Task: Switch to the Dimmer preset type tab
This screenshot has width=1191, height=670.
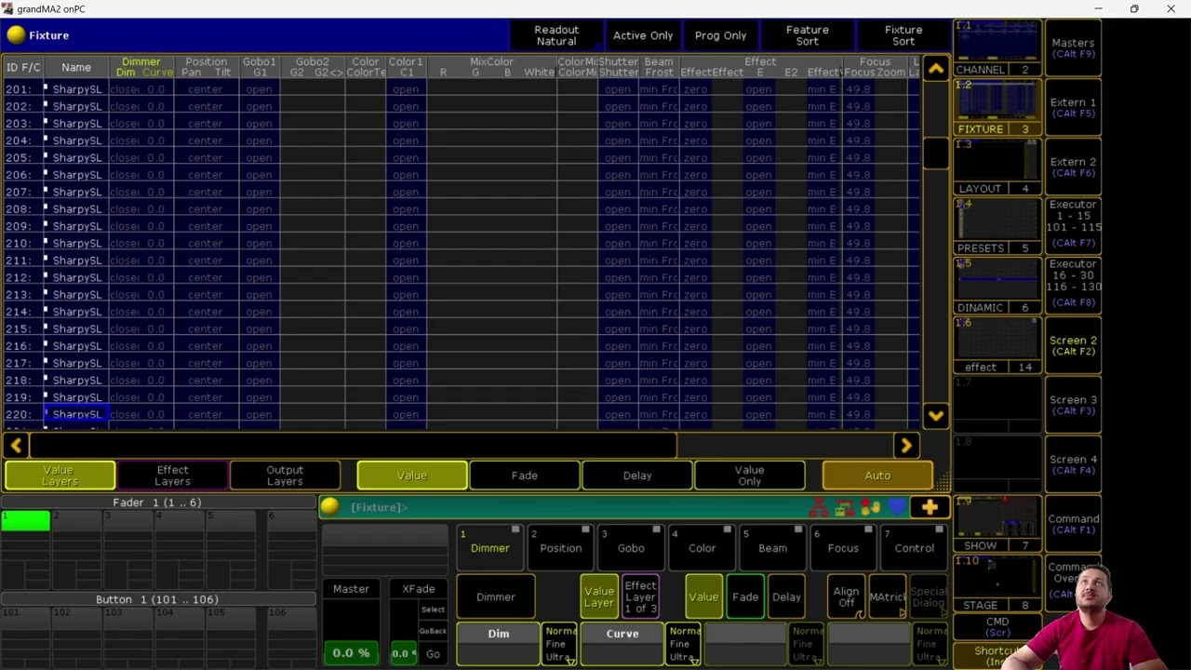Action: click(489, 547)
